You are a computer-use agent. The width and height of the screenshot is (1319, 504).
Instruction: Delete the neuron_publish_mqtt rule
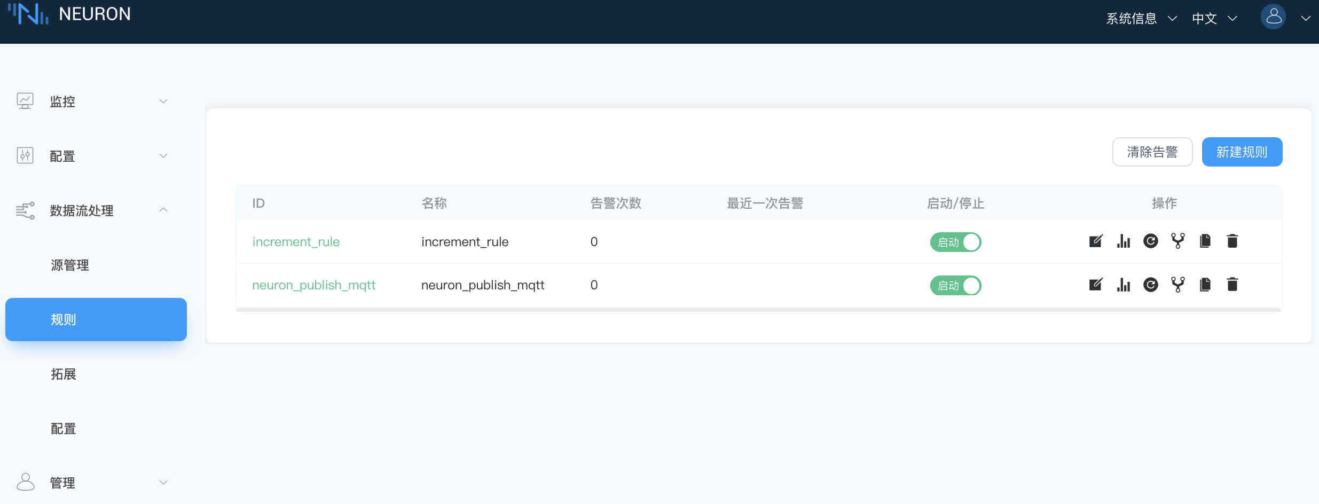click(x=1232, y=285)
